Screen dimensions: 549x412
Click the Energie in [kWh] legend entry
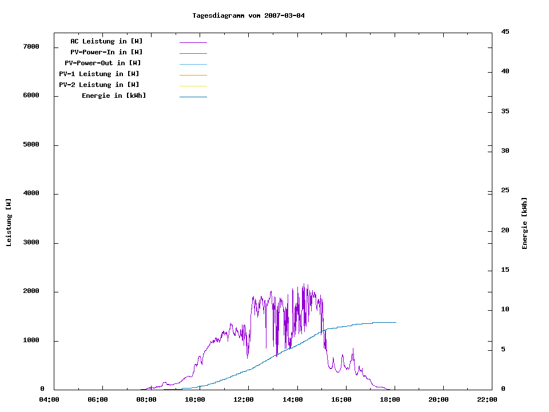point(114,96)
